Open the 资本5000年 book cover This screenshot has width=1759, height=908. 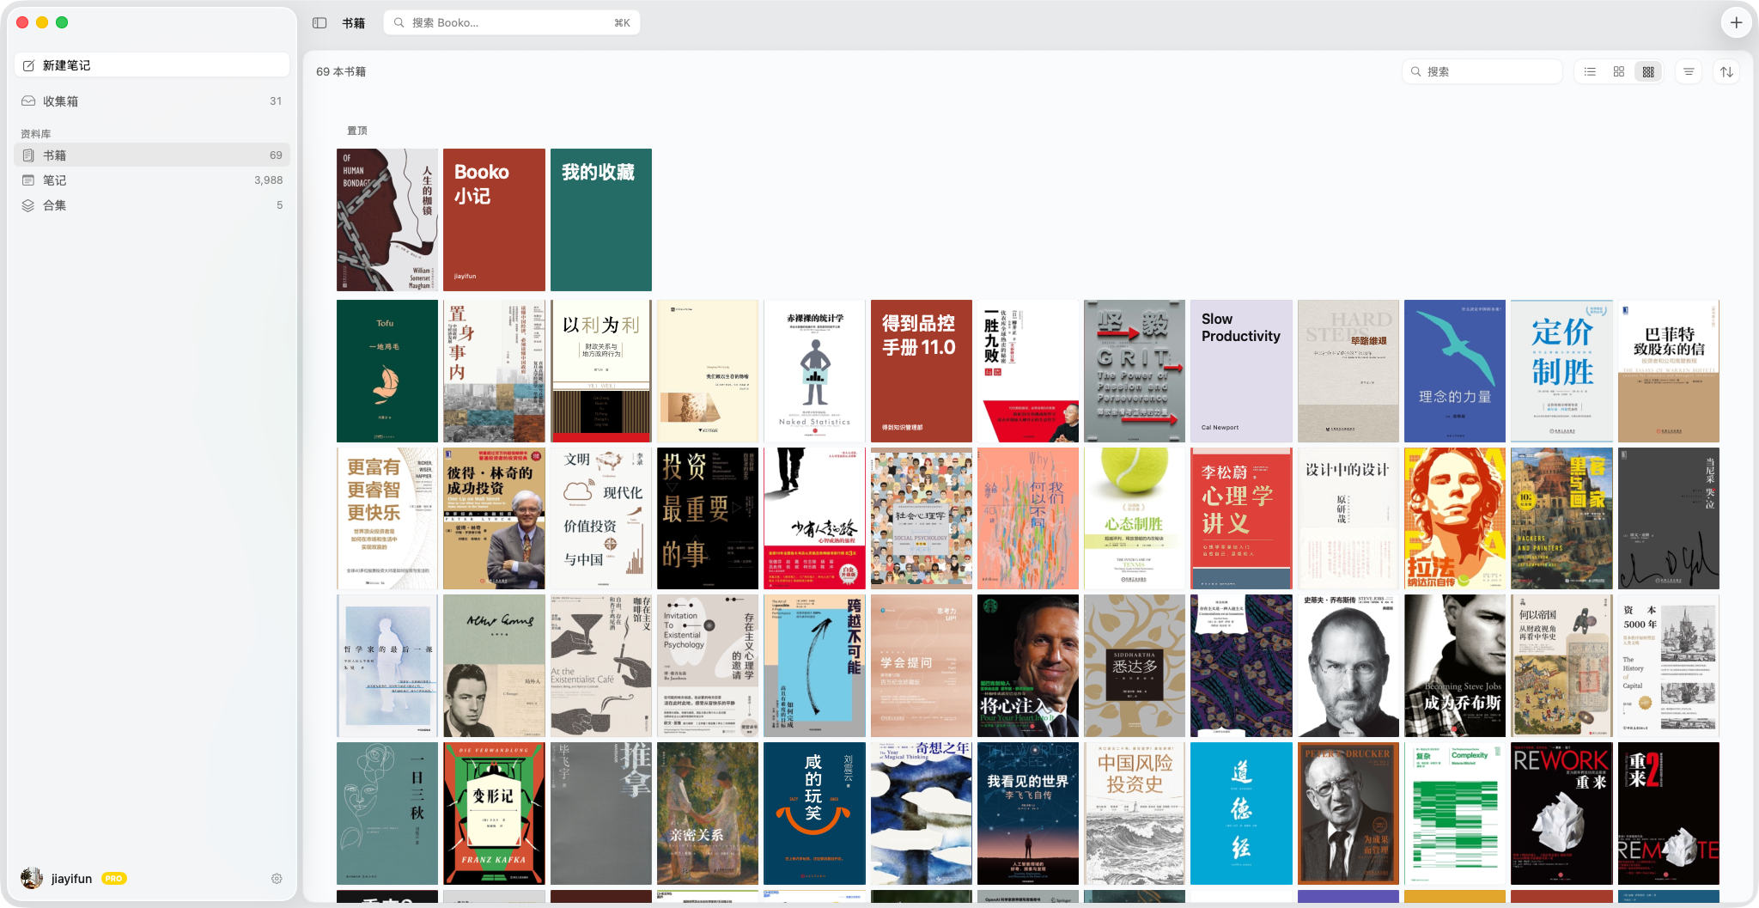(x=1669, y=667)
